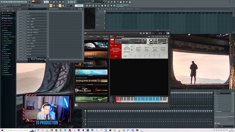Click the microphone one-click recording icon
This screenshot has width=235, height=132.
(x=115, y=2)
